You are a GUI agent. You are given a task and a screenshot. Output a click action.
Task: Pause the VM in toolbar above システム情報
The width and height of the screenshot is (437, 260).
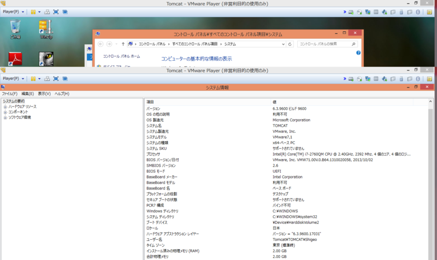point(33,79)
